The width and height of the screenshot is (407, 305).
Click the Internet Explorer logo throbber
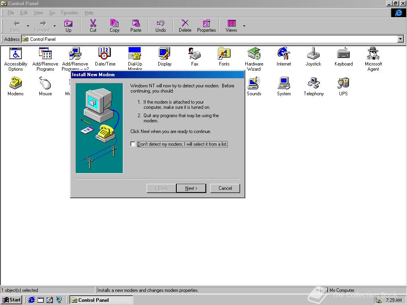pos(398,13)
